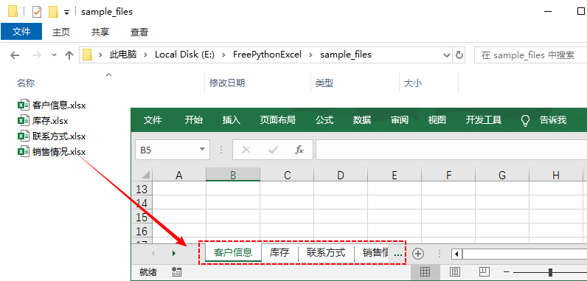Viewport: 587px width, 281px height.
Task: Click the Excel icon beside 销售情况.xlsx
Action: (23, 151)
